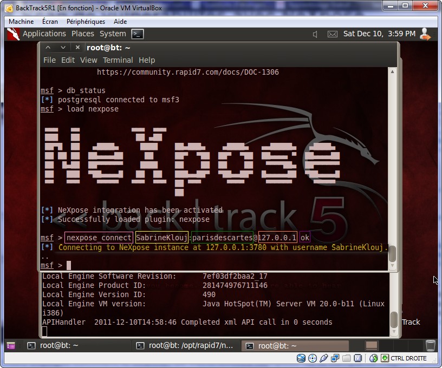Click the lower terminal's scrollbar down arrow
The width and height of the screenshot is (442, 368).
(394, 332)
